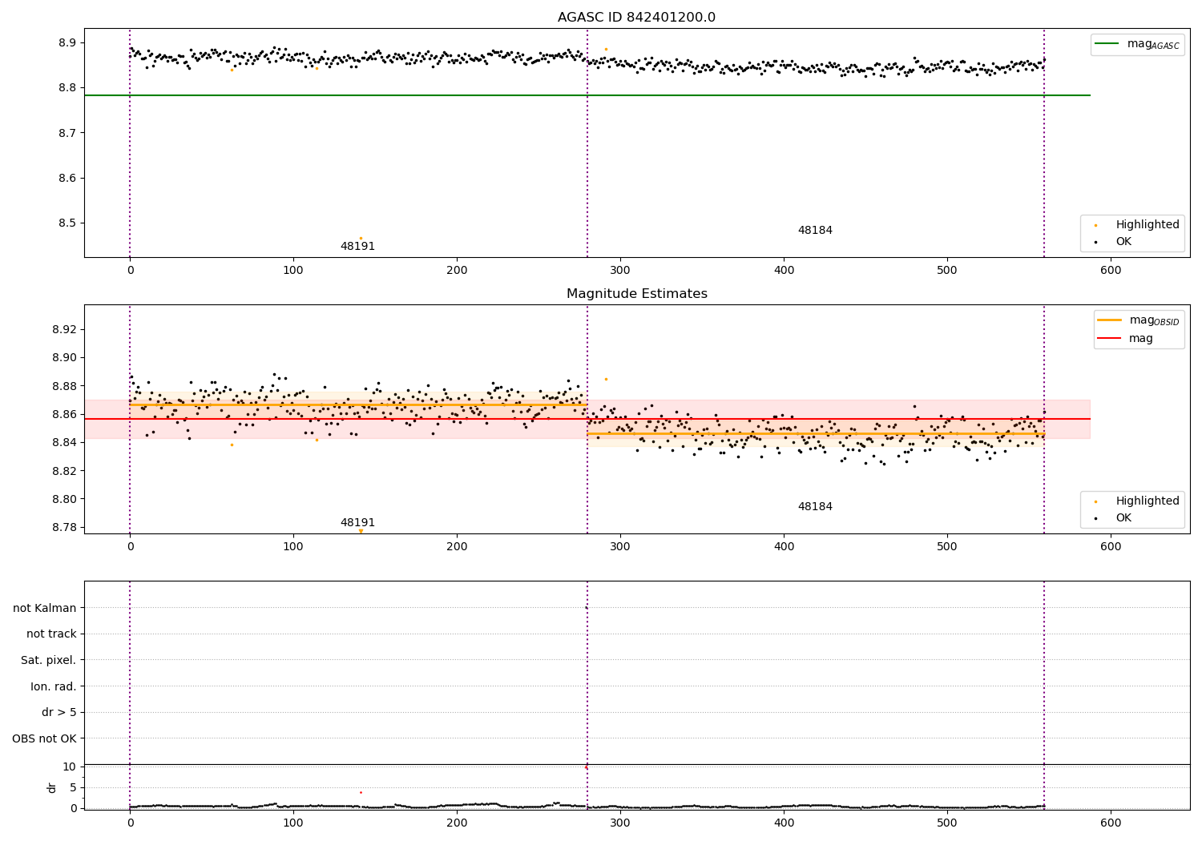Click the 8.7 y-axis tick in the top plot
Image resolution: width=1202 pixels, height=841 pixels.
point(67,133)
